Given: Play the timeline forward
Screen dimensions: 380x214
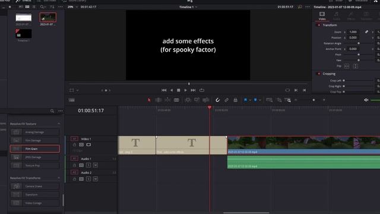Looking at the screenshot, I should [x=185, y=90].
